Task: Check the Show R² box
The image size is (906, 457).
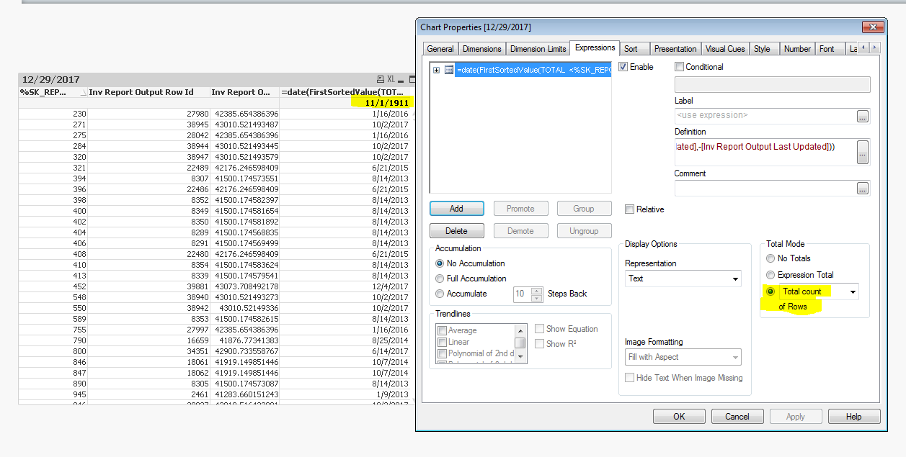Action: (539, 343)
